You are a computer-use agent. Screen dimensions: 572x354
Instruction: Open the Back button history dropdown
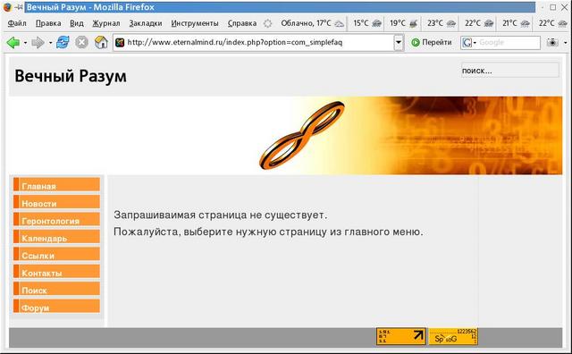click(25, 43)
